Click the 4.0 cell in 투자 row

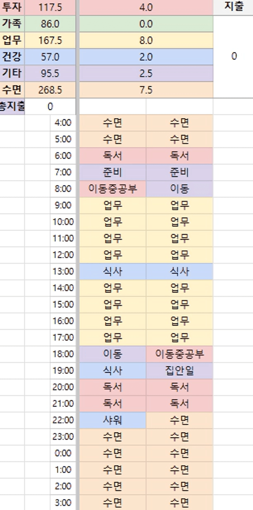146,7
